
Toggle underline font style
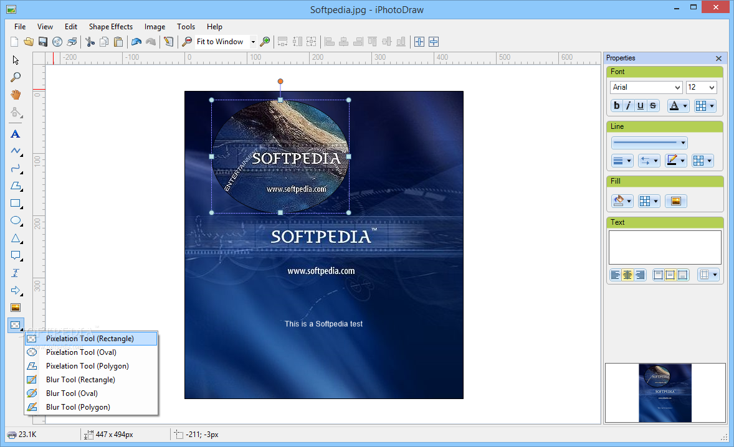point(641,106)
